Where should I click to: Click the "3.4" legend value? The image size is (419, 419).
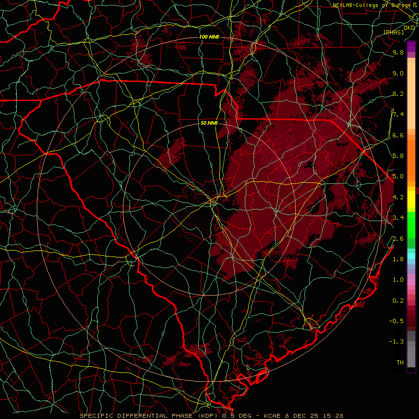coord(398,217)
